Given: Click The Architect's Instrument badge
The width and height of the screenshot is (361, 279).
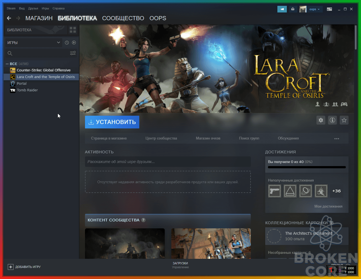Looking at the screenshot, I should coord(307,236).
